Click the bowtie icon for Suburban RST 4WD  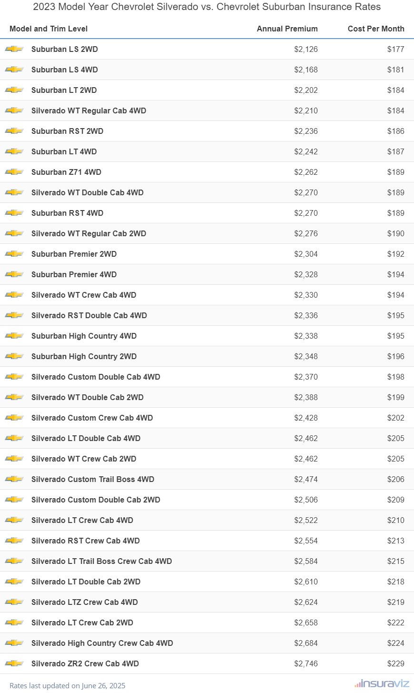pos(14,213)
